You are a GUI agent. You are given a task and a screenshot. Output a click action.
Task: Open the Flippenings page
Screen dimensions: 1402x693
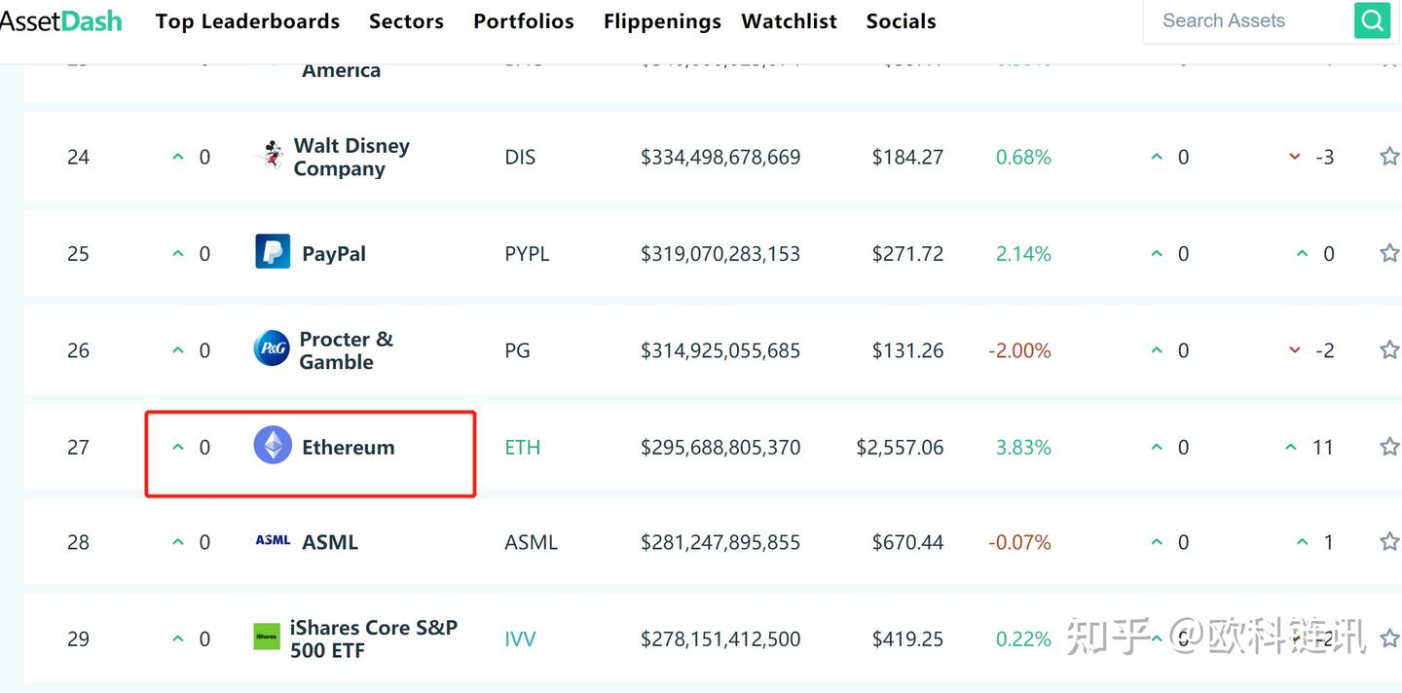662,21
